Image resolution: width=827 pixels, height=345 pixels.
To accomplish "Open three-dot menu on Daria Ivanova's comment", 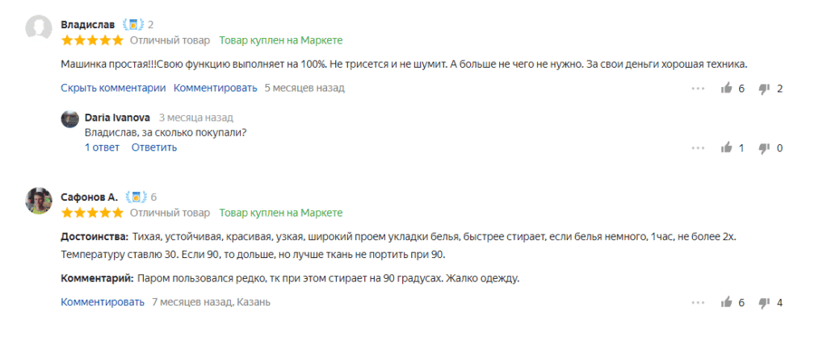I will coord(698,148).
